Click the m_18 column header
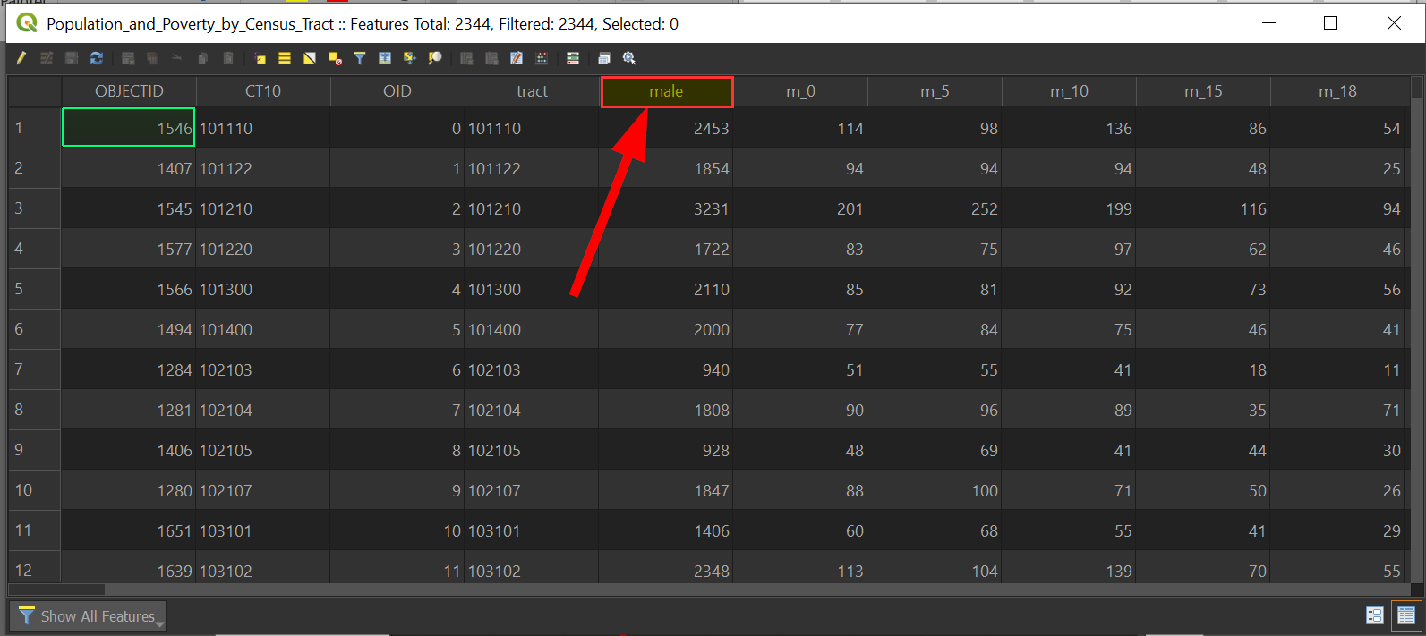Screen dimensions: 1426x636 [x=1337, y=91]
